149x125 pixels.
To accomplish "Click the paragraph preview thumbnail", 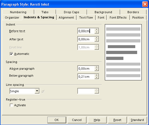I will coord(123,52).
